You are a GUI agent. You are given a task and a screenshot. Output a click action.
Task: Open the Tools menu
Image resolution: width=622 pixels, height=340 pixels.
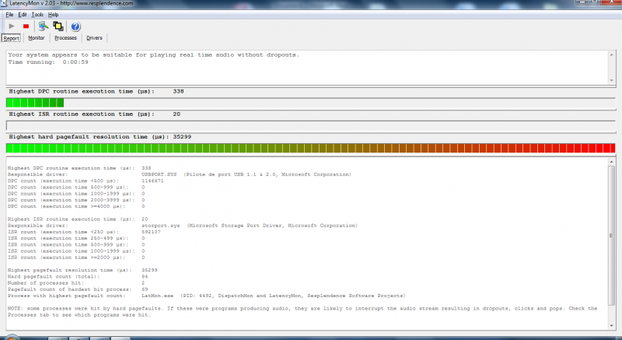pyautogui.click(x=37, y=15)
